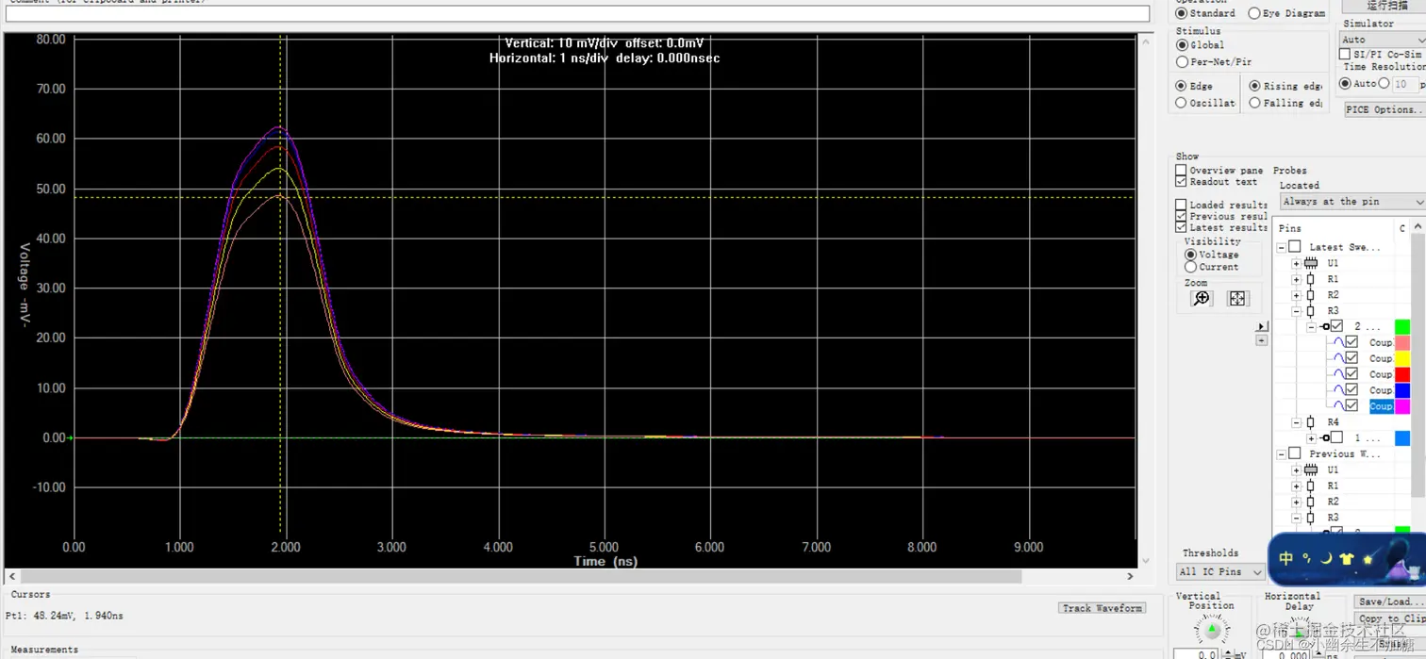Click the Vertical Position knob
Viewport: 1426px width, 659px height.
point(1212,628)
